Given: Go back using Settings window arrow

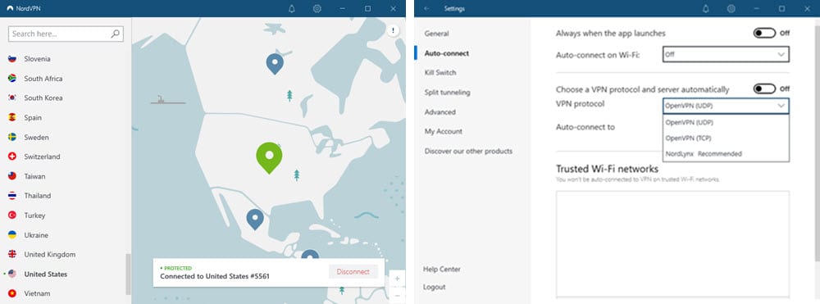Looking at the screenshot, I should click(x=426, y=9).
